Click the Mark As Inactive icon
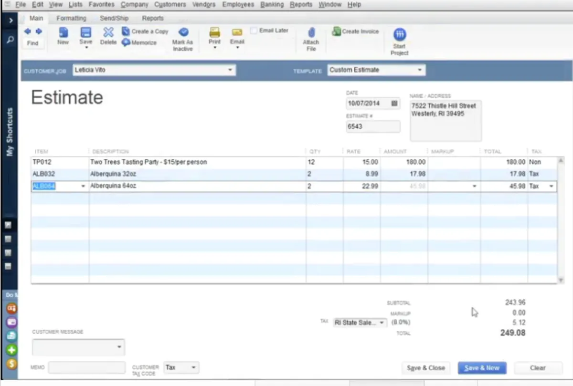Viewport: 573px width, 386px height. pos(183,32)
